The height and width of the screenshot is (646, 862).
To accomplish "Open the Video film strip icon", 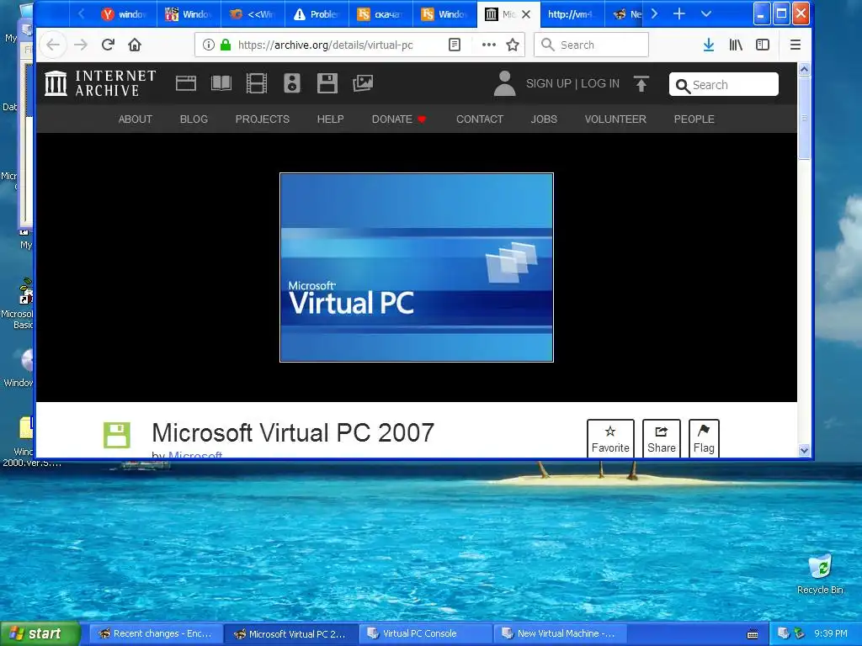I will (256, 83).
